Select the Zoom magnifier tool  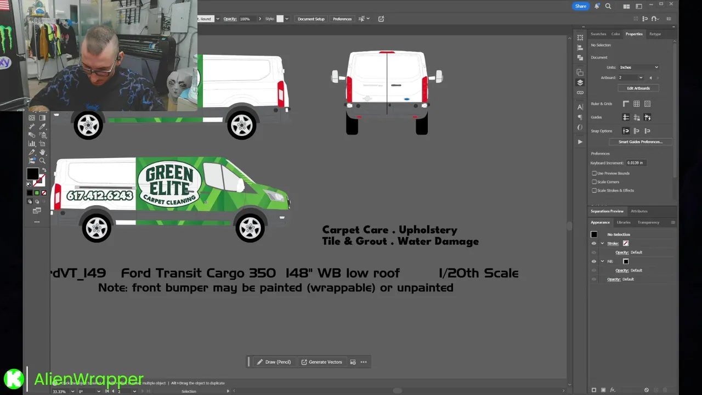pos(42,160)
